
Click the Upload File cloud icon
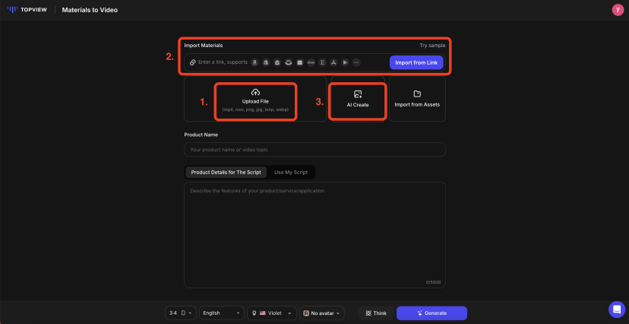point(255,92)
